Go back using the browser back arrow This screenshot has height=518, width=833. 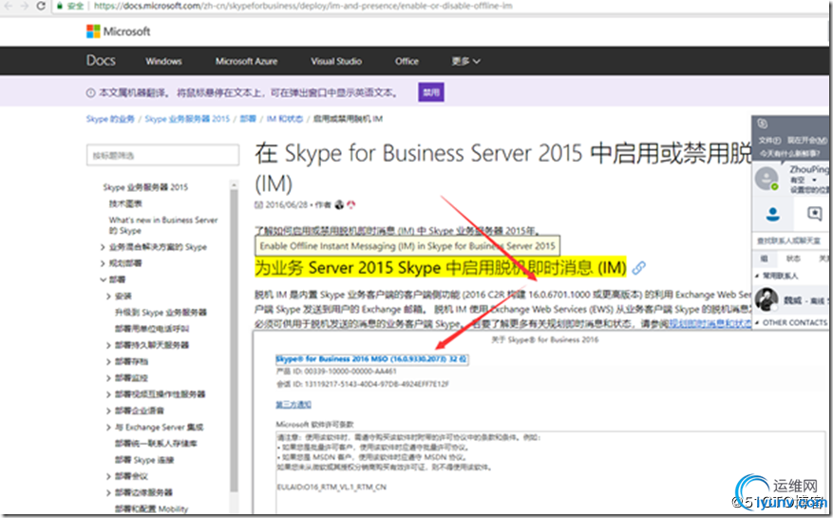[8, 6]
